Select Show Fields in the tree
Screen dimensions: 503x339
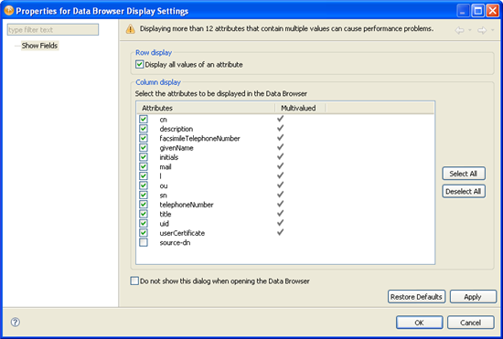(x=39, y=46)
